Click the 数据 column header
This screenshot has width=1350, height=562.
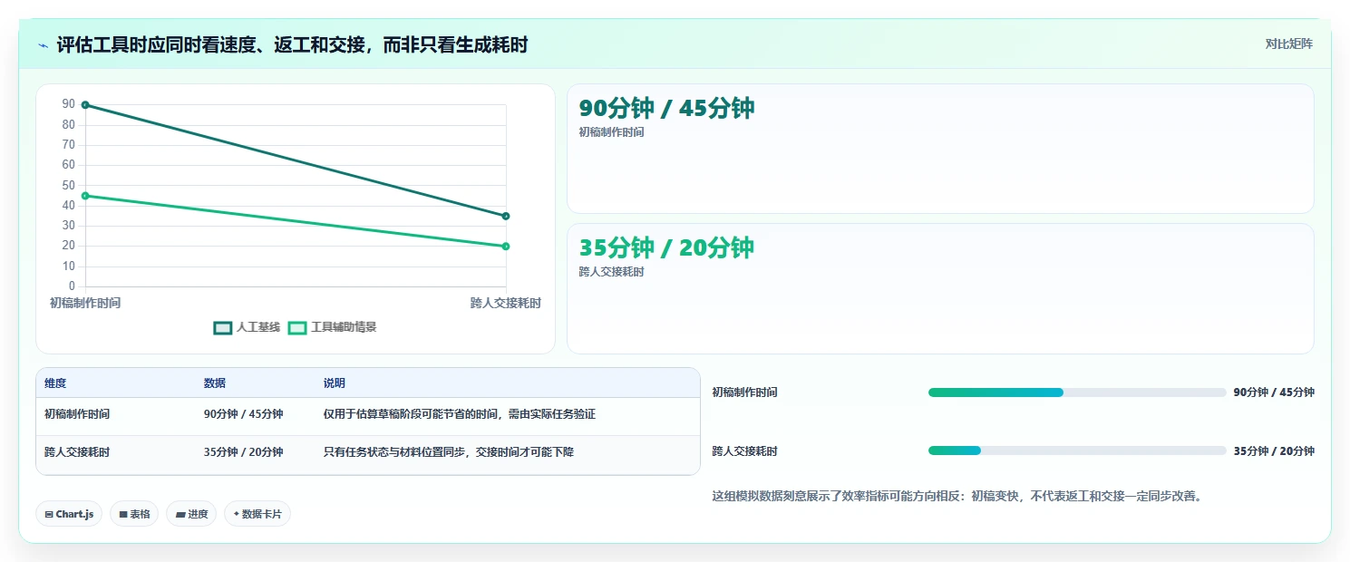click(x=215, y=383)
